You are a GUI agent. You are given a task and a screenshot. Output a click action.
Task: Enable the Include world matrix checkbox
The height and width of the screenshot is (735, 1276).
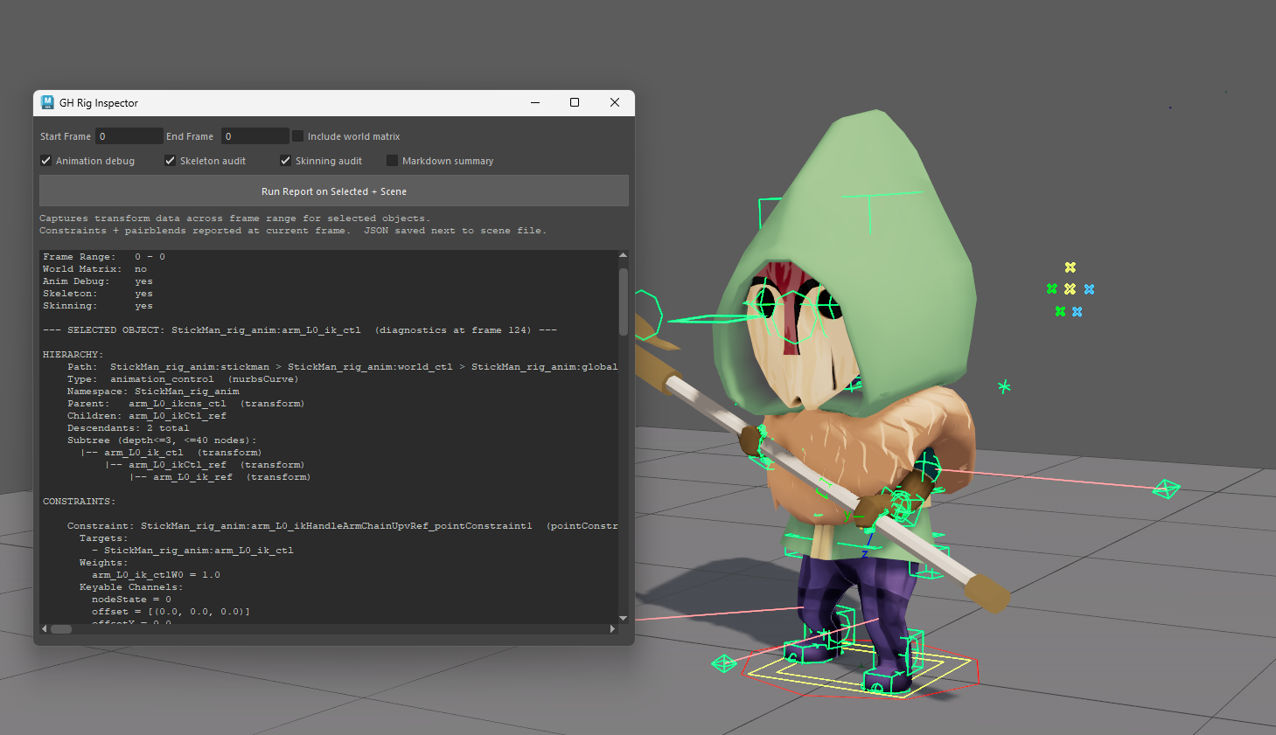[x=297, y=135]
